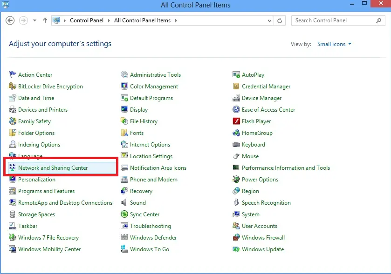Select the All Control Panel Items breadcrumb
Image resolution: width=391 pixels, height=274 pixels.
pyautogui.click(x=143, y=20)
